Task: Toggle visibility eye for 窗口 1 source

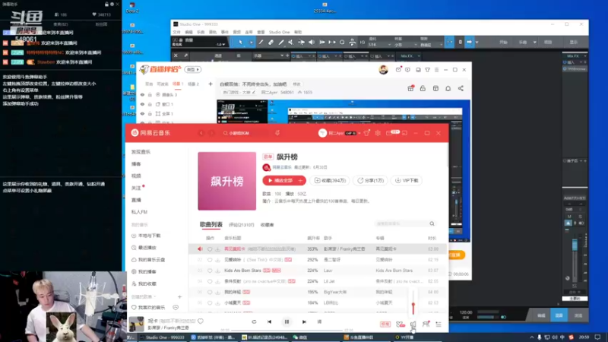Action: pyautogui.click(x=142, y=104)
